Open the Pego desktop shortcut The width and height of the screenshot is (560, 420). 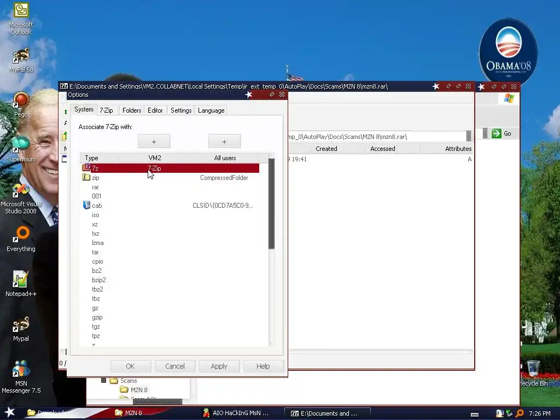tap(21, 104)
